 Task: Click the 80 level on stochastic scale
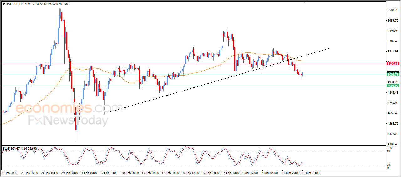(389, 151)
